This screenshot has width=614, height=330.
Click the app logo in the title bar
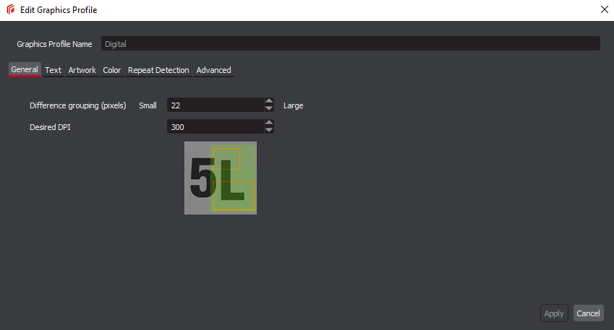click(x=10, y=10)
